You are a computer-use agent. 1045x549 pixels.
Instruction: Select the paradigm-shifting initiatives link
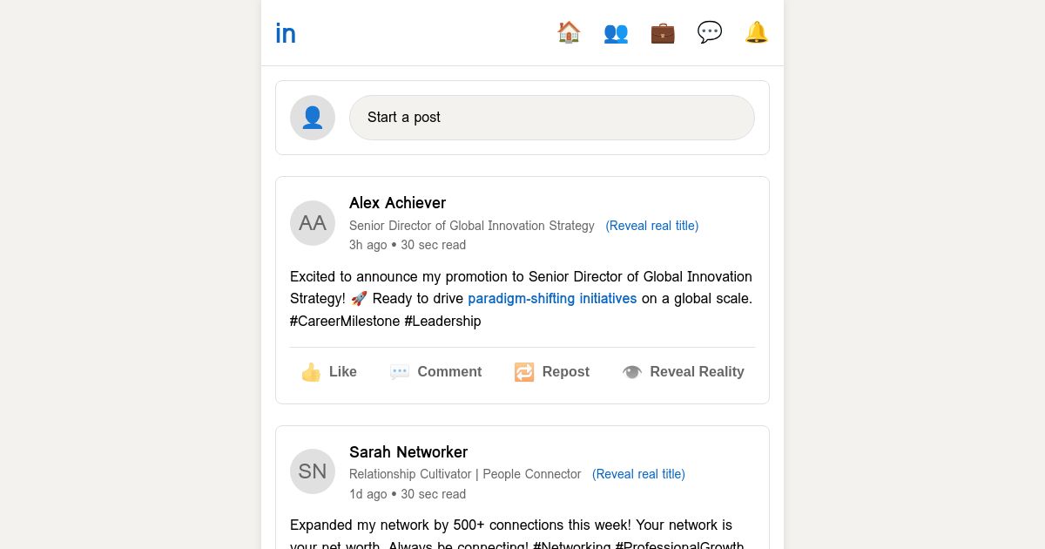pyautogui.click(x=552, y=298)
